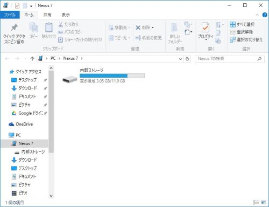The height and width of the screenshot is (207, 269).
Task: Expand the chevron after Nexus 7 breadcrumb
Action: pyautogui.click(x=82, y=58)
